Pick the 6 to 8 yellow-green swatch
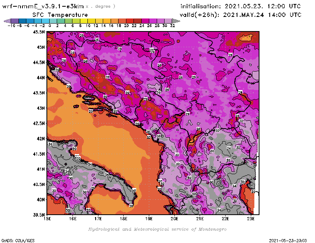Screen dimensions: 315x243 tap(76, 21)
